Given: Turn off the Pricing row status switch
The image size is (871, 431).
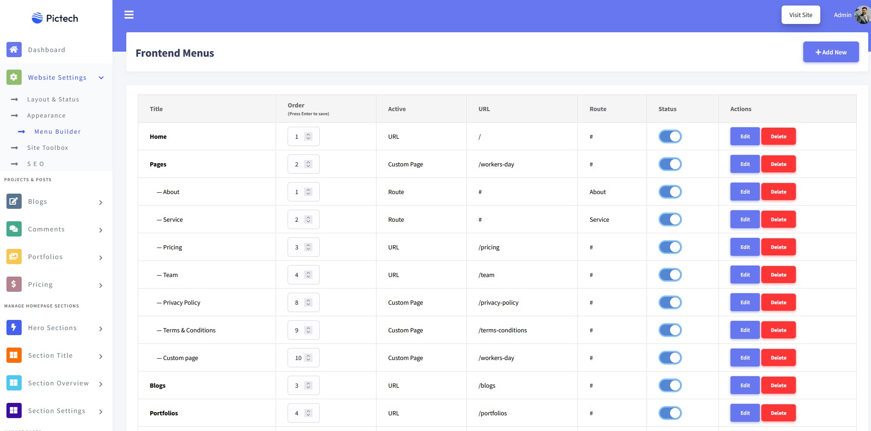Looking at the screenshot, I should click(670, 247).
